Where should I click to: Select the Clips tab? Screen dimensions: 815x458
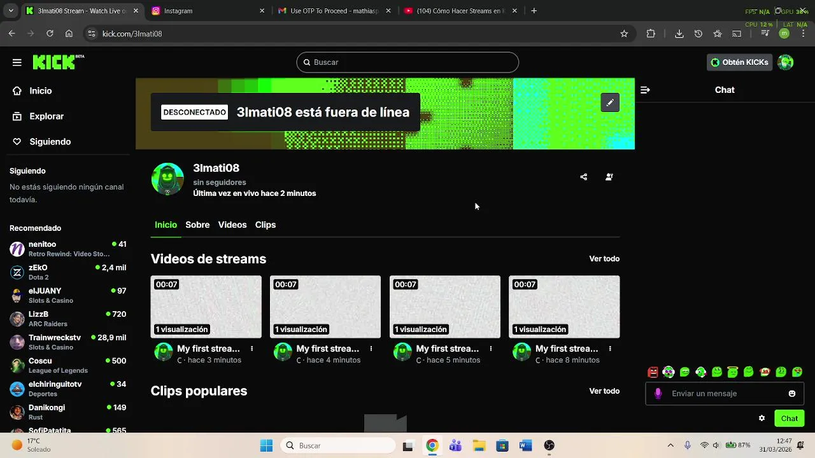266,225
